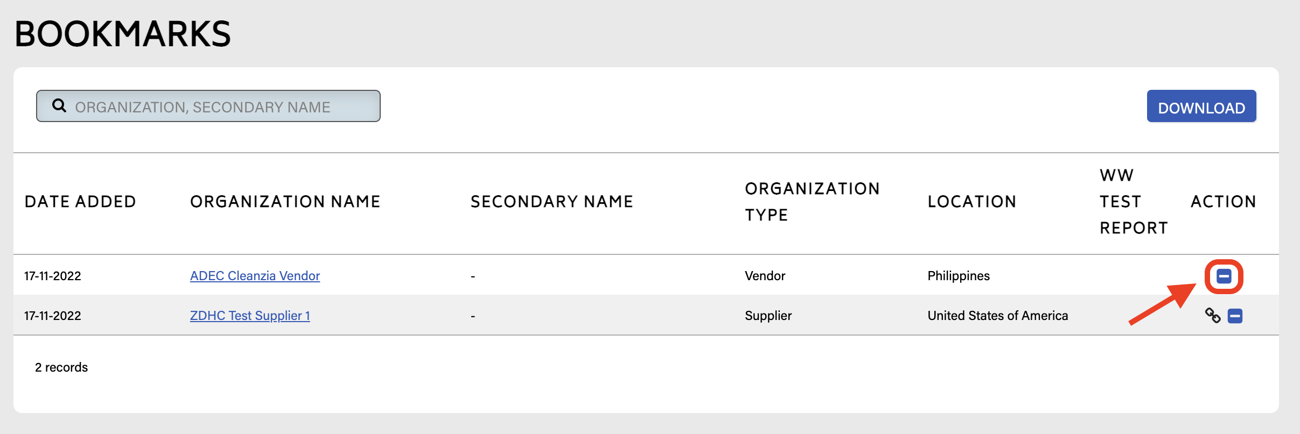Screen dimensions: 1300x434
Task: Select the Supplier organization type cell
Action: [768, 316]
